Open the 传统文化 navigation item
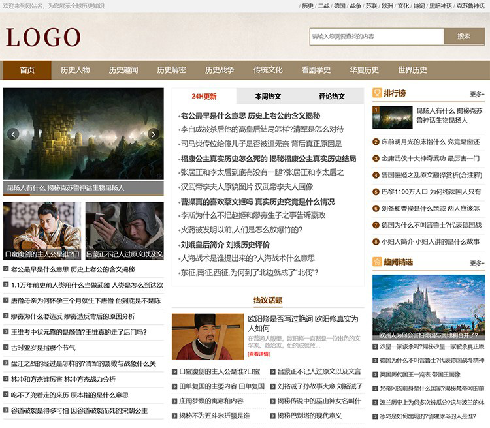 pyautogui.click(x=268, y=70)
